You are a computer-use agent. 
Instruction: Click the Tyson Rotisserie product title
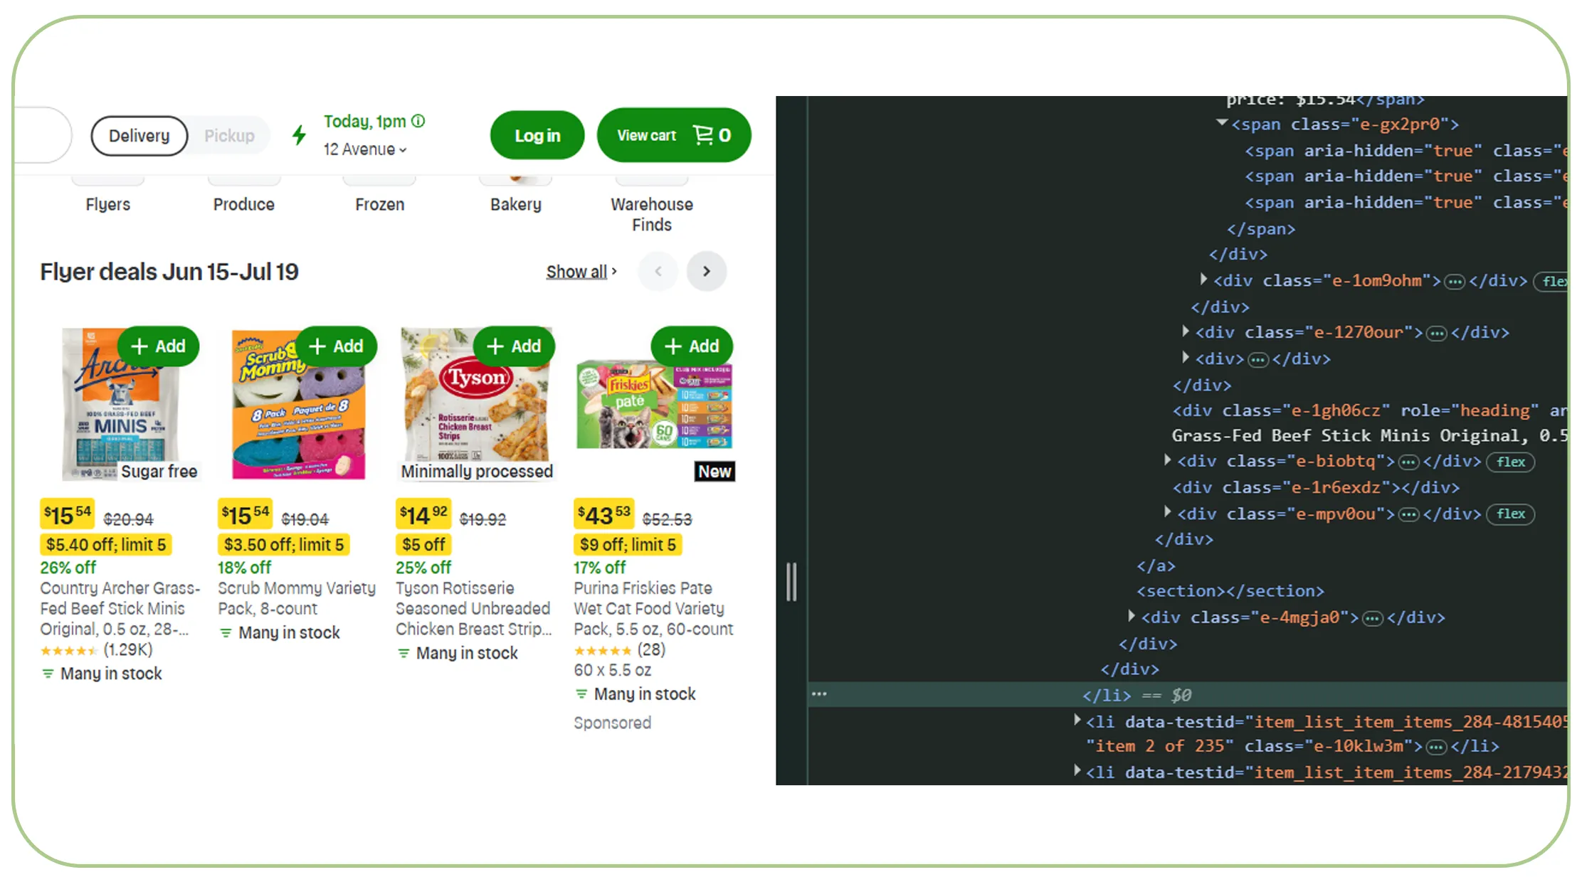tap(473, 609)
